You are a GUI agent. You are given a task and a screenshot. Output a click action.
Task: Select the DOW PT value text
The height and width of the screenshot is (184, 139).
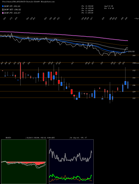(17, 13)
